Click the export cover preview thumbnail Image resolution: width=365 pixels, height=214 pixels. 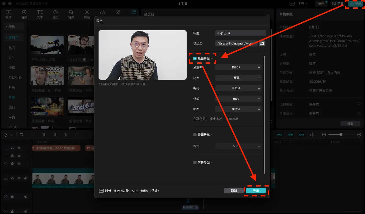pos(143,55)
